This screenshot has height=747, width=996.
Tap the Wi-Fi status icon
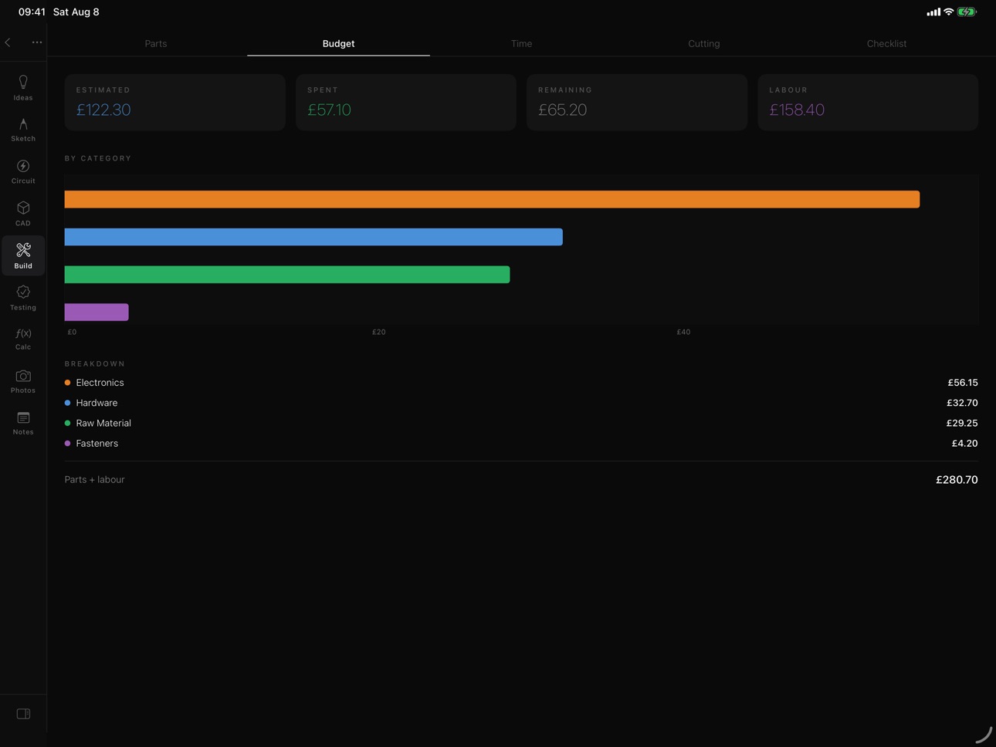pos(948,12)
